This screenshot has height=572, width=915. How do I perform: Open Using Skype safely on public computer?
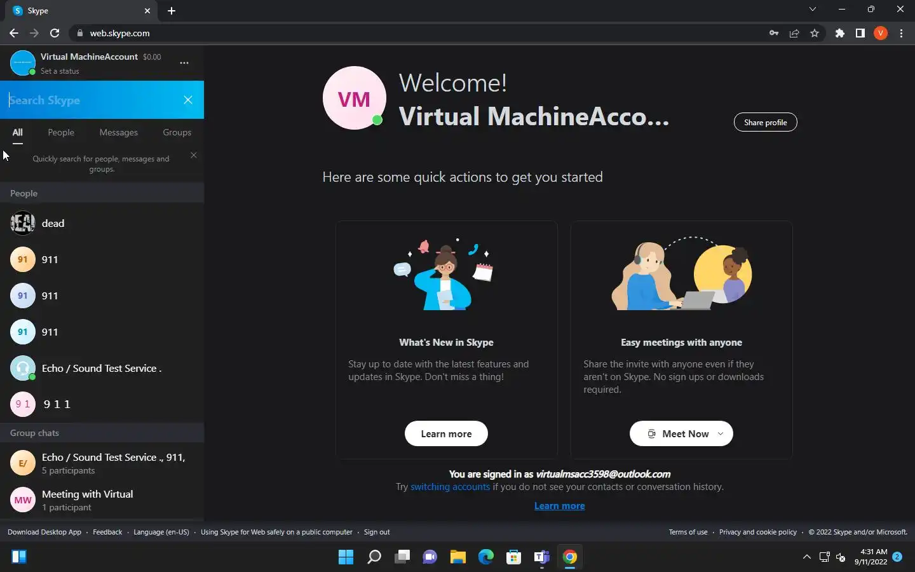pyautogui.click(x=276, y=532)
